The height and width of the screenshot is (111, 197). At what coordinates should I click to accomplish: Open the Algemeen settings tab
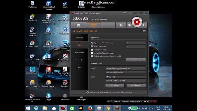79,38
